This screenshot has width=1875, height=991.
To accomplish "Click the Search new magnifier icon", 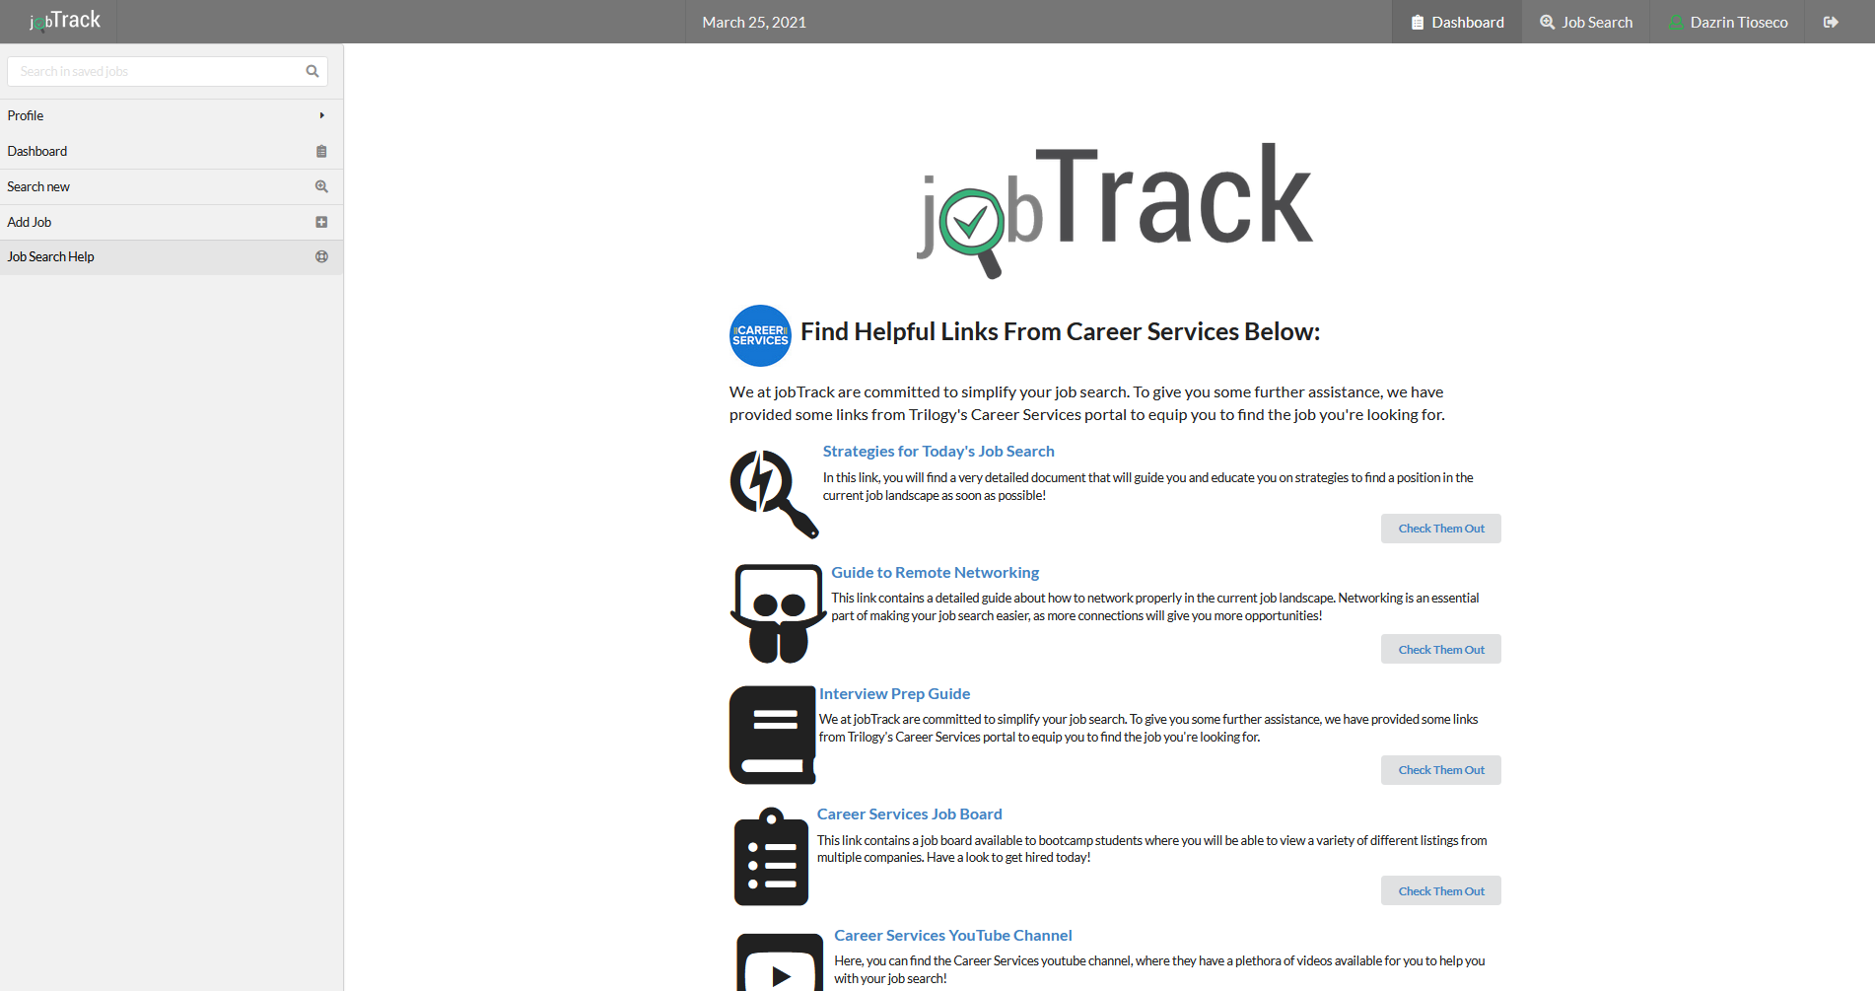I will coord(321,186).
